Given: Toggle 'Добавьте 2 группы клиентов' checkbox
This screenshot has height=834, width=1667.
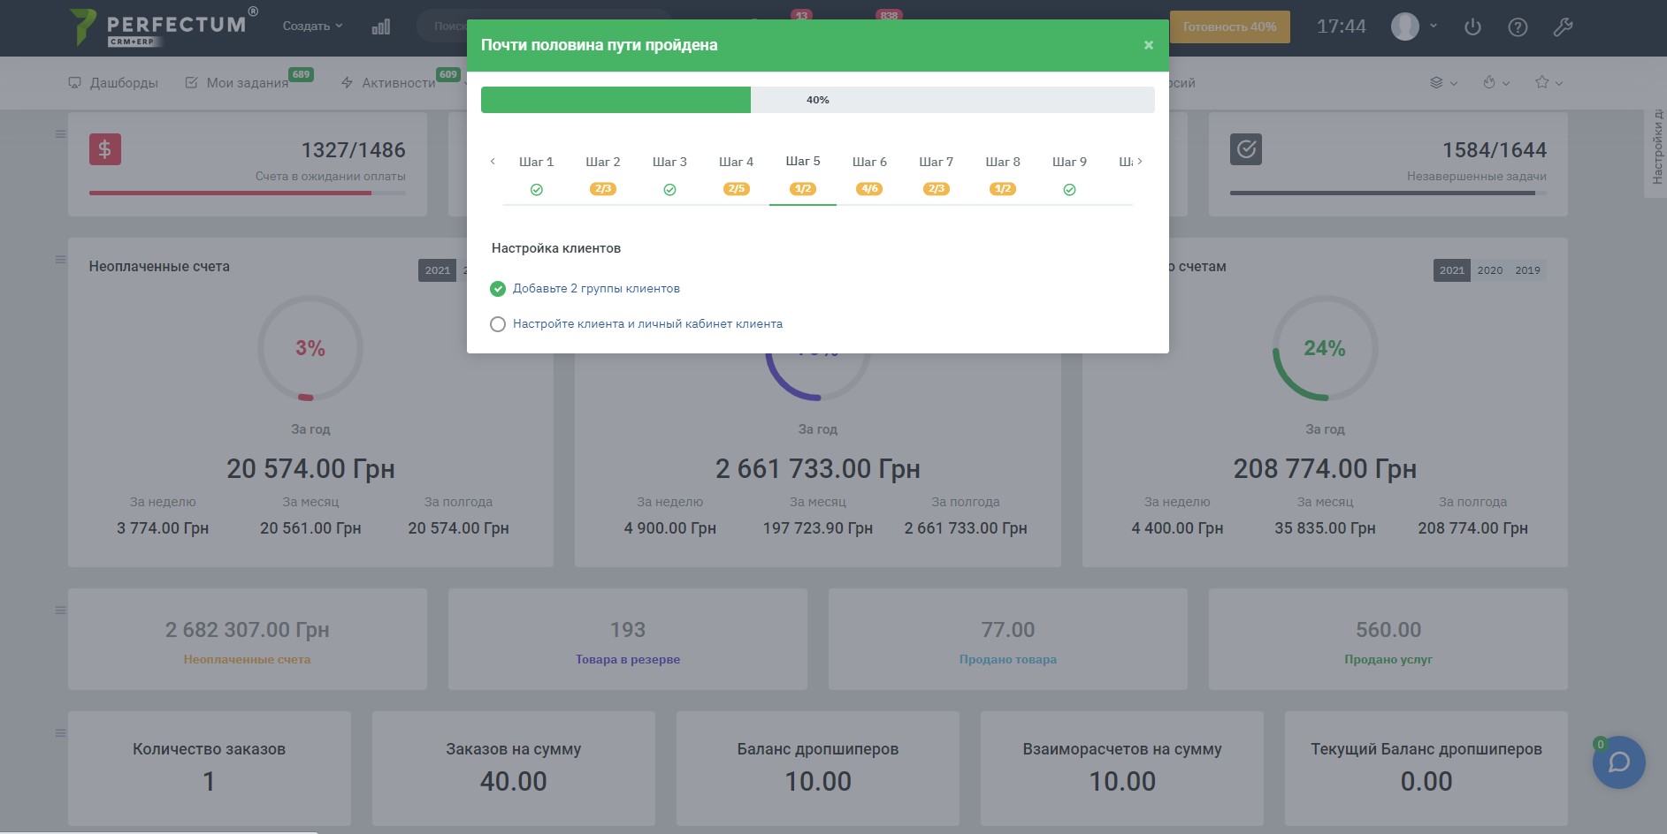Looking at the screenshot, I should tap(498, 289).
